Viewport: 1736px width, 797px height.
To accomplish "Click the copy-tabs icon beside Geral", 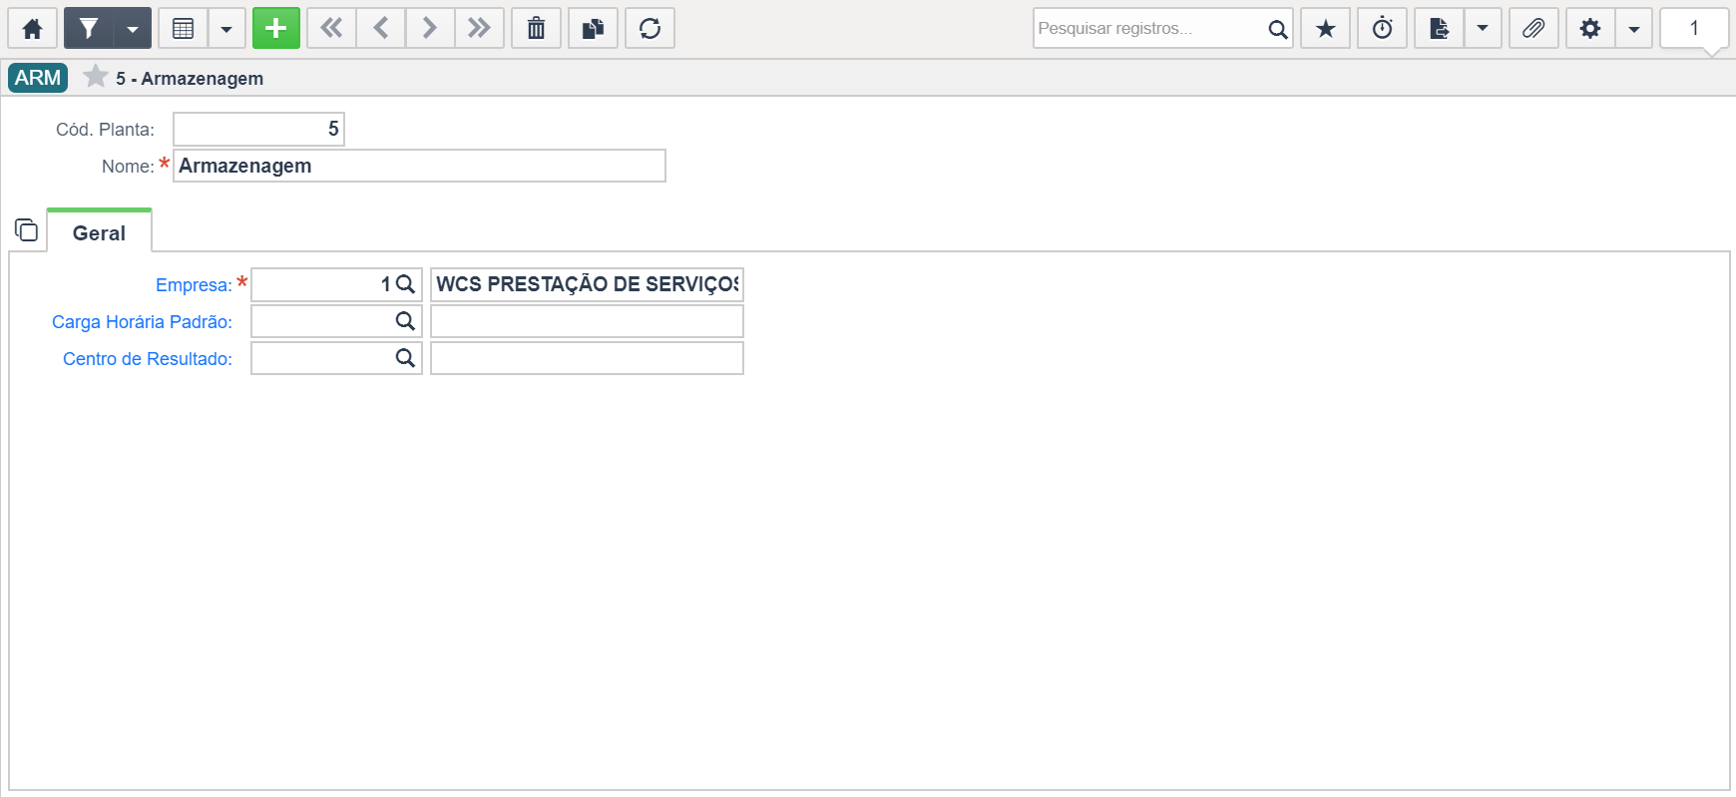I will point(27,230).
